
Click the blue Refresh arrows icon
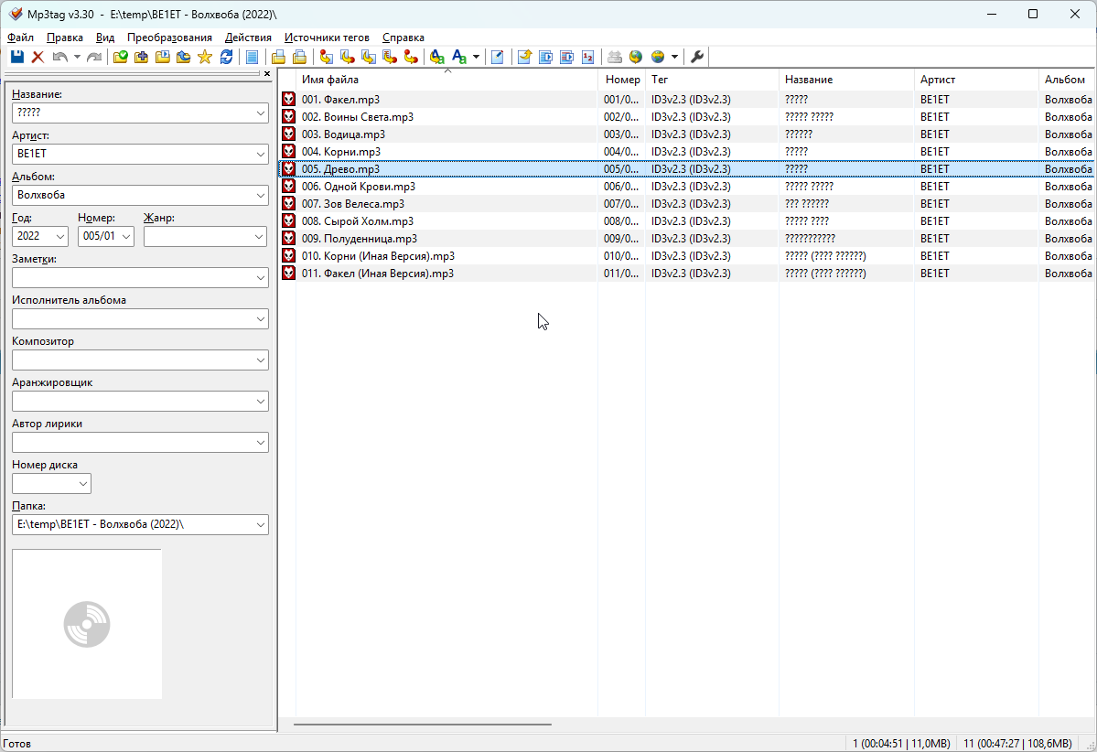tap(226, 57)
